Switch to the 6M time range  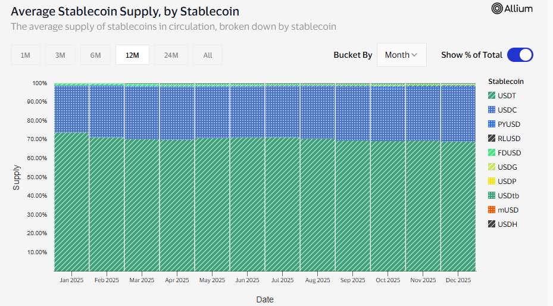[95, 55]
